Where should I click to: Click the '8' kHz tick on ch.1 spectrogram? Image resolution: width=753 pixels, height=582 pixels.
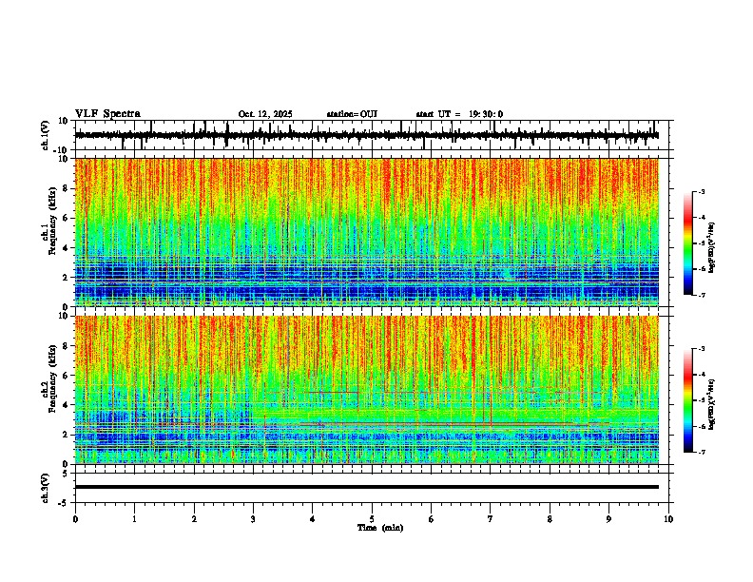point(66,188)
